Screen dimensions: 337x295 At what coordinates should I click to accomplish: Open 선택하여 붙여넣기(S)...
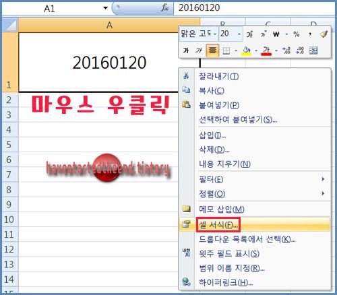(255, 119)
